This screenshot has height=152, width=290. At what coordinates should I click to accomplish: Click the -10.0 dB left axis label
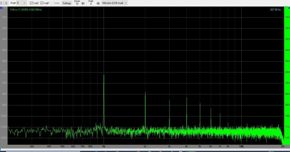4,17
